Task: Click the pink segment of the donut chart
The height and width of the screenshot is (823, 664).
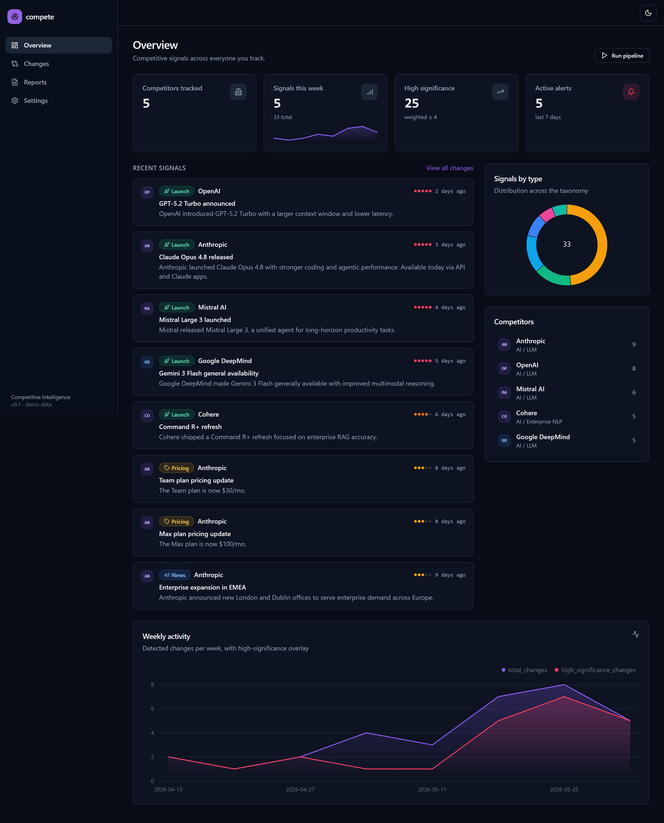Action: pyautogui.click(x=547, y=215)
